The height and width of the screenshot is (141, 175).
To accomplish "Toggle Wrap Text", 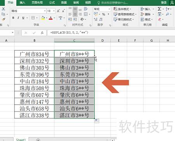I will tap(86, 9).
